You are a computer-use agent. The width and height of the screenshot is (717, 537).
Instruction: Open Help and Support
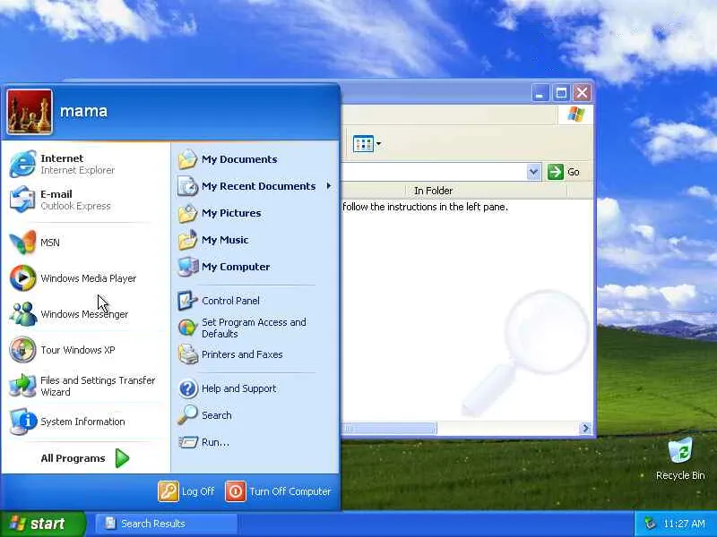tap(228, 388)
